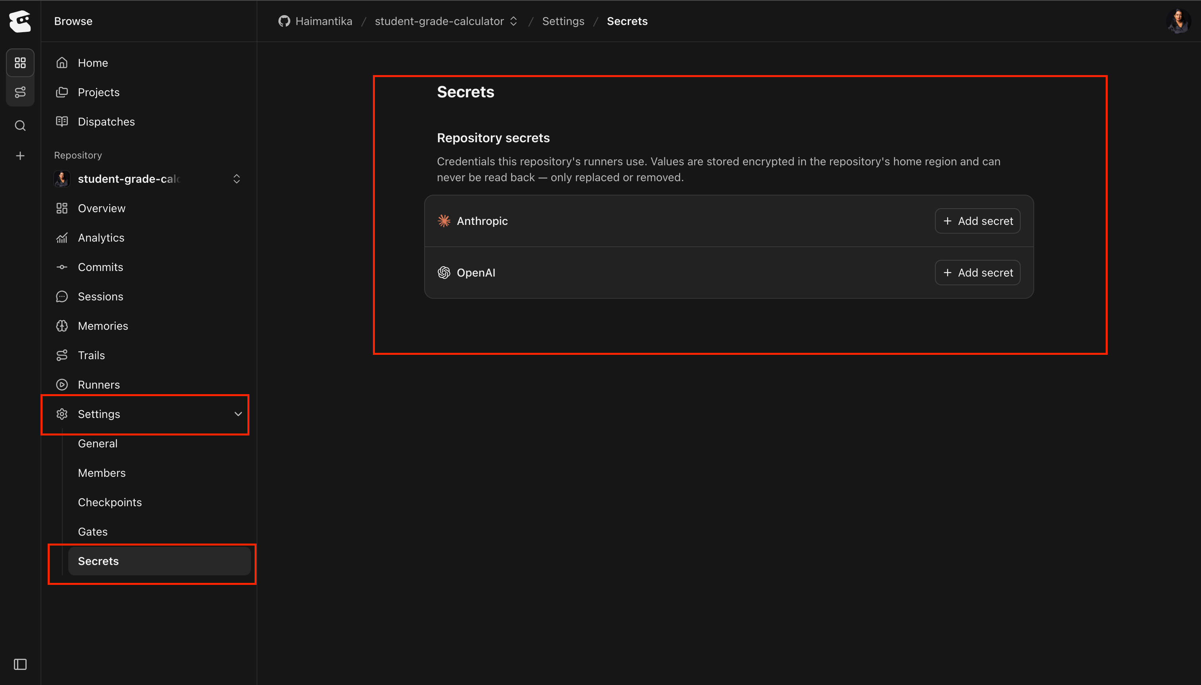Open the Trails icon in left rail
This screenshot has width=1201, height=685.
pos(20,92)
